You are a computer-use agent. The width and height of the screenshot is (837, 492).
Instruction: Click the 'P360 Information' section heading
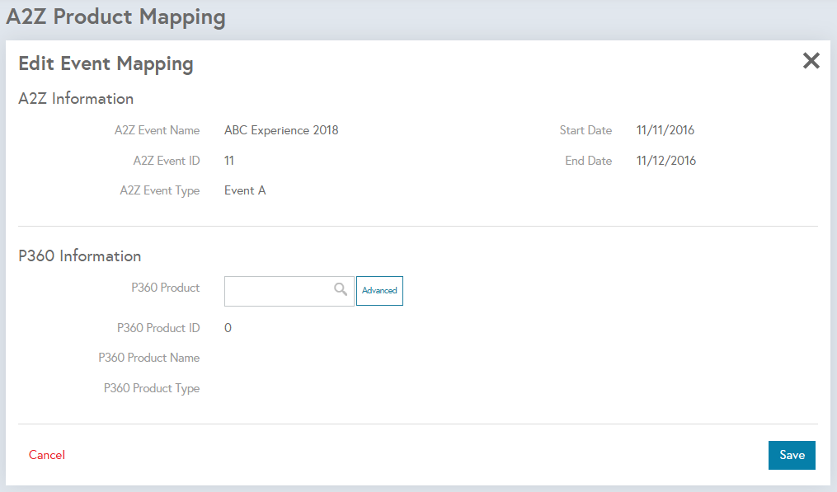(x=79, y=256)
